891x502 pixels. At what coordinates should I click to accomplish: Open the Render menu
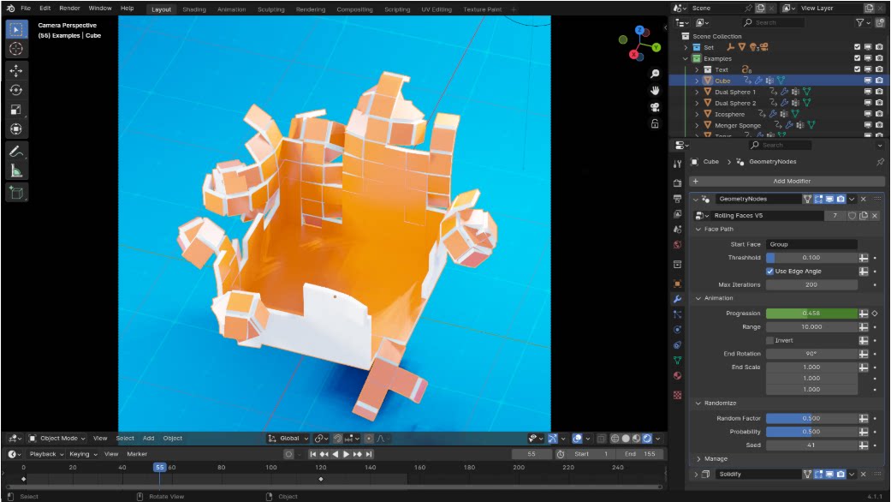tap(69, 8)
